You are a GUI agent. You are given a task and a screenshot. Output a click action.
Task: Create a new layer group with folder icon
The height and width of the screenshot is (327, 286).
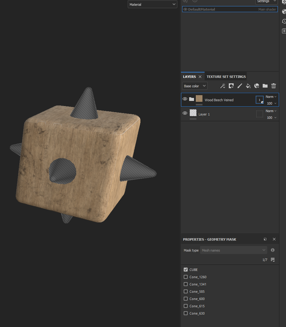265,86
